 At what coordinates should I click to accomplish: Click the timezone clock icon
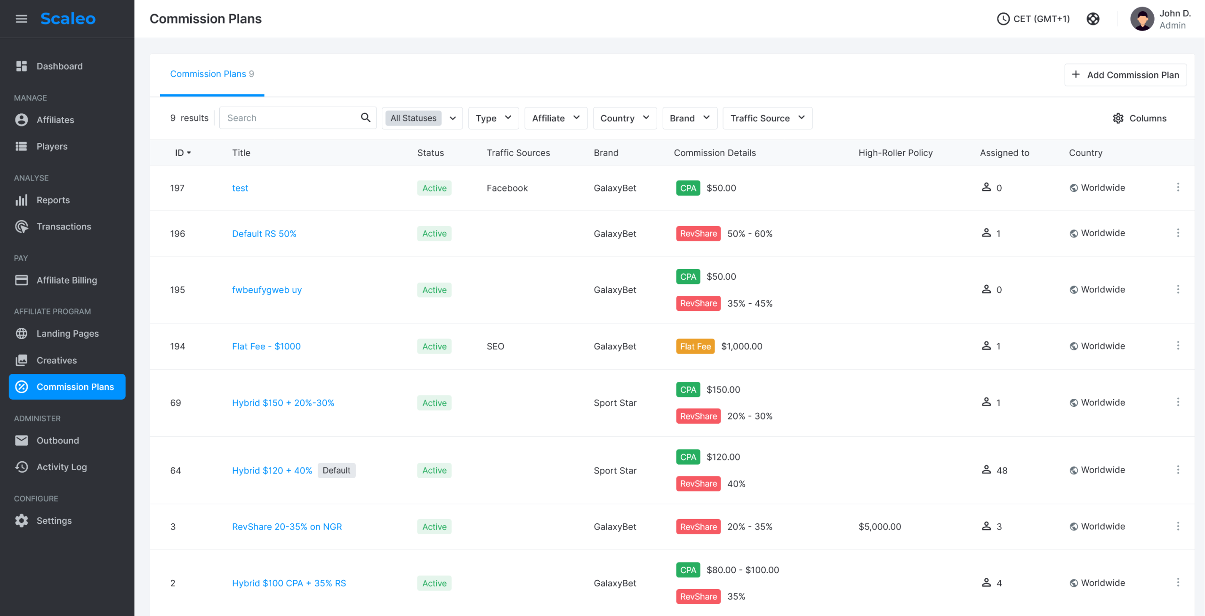coord(1003,19)
